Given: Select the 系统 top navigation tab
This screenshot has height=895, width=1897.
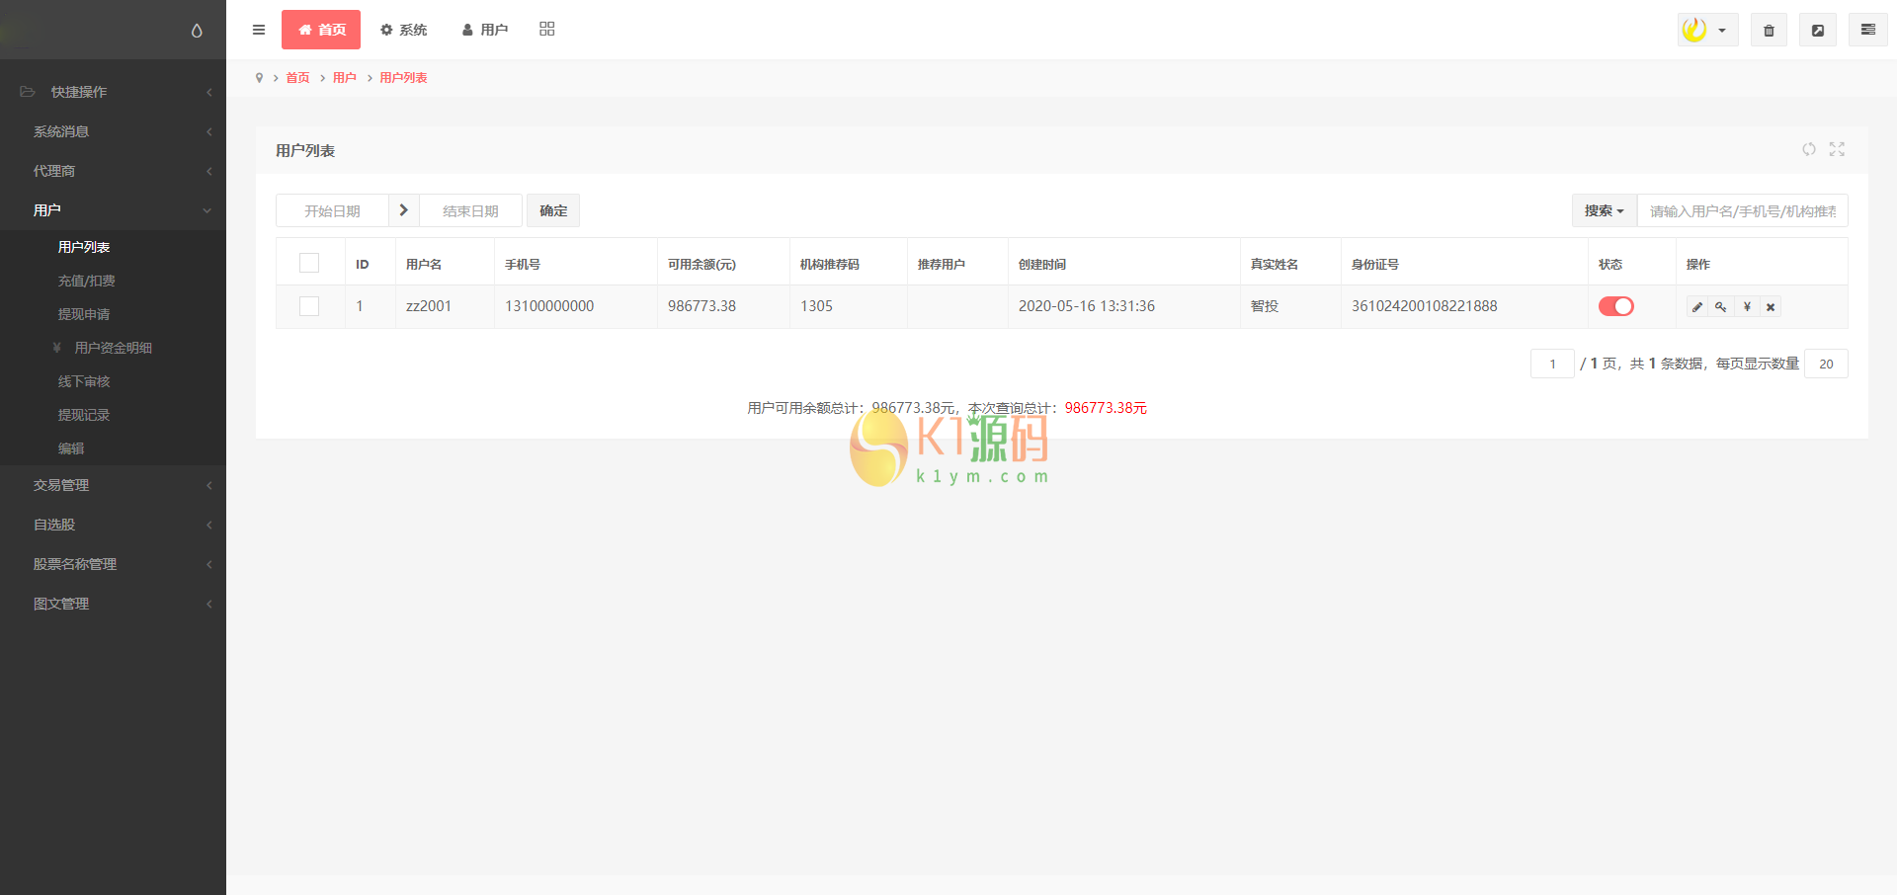Looking at the screenshot, I should coord(403,30).
